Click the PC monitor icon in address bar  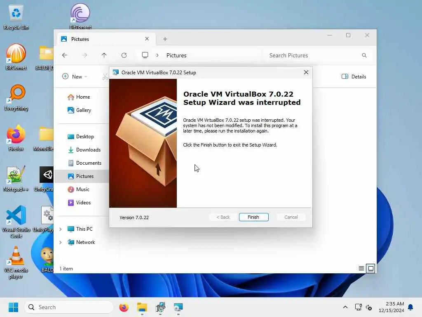click(145, 55)
